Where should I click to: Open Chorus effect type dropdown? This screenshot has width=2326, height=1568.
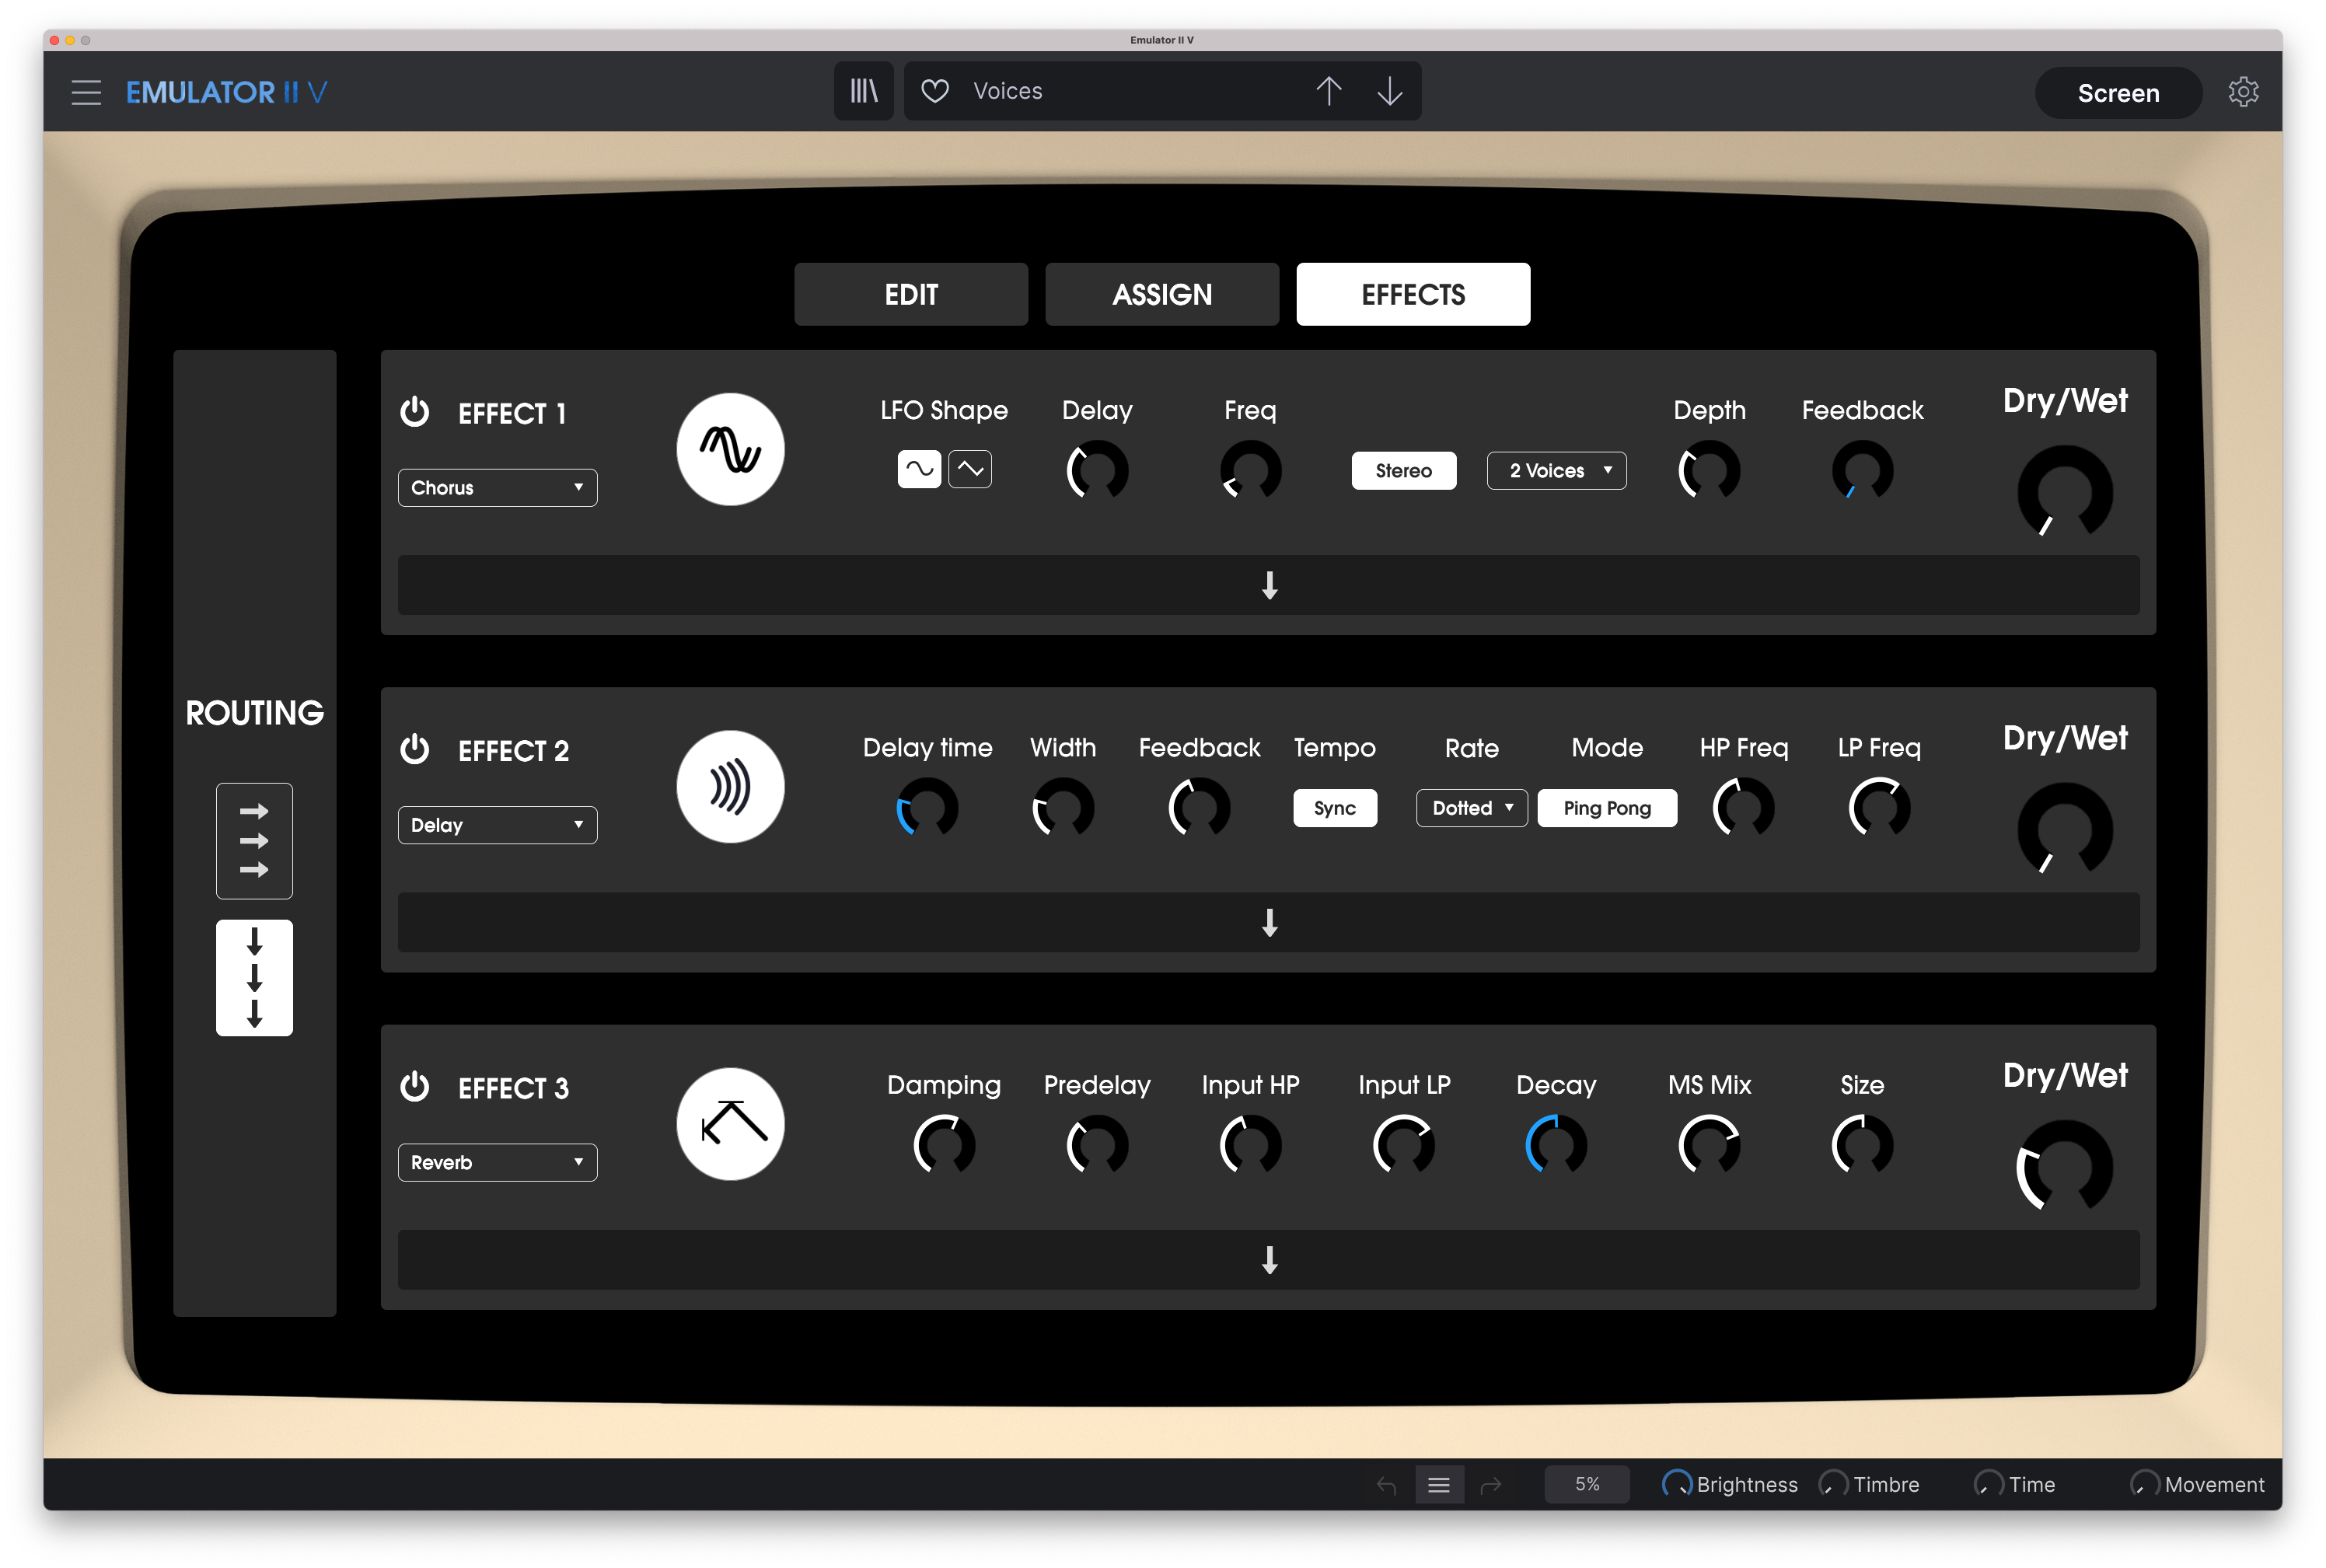[x=497, y=488]
